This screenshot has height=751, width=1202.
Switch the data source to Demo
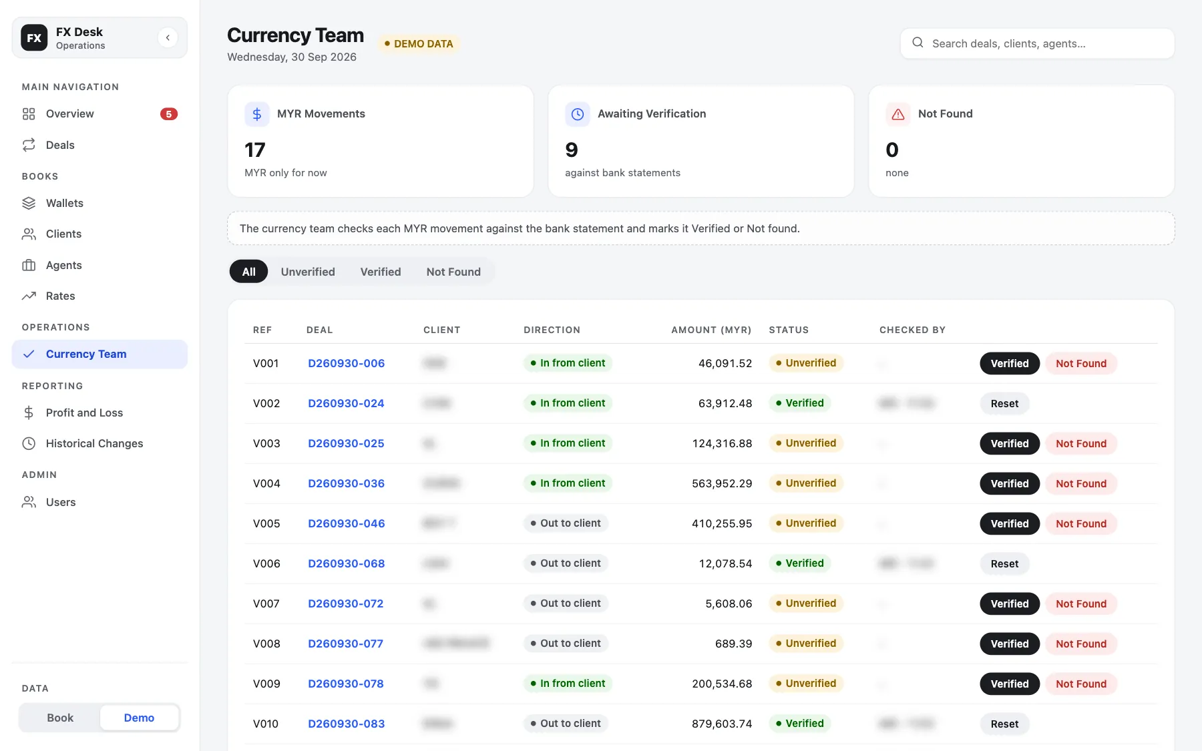tap(139, 718)
